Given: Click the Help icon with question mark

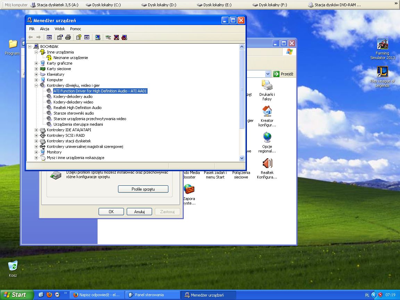Looking at the screenshot, I should click(78, 37).
